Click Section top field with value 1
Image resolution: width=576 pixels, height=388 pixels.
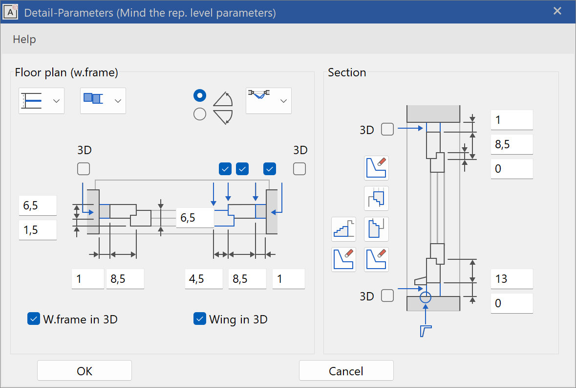point(512,120)
